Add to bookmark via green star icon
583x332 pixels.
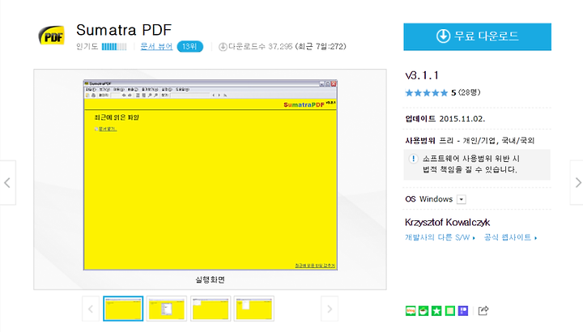[x=436, y=311]
